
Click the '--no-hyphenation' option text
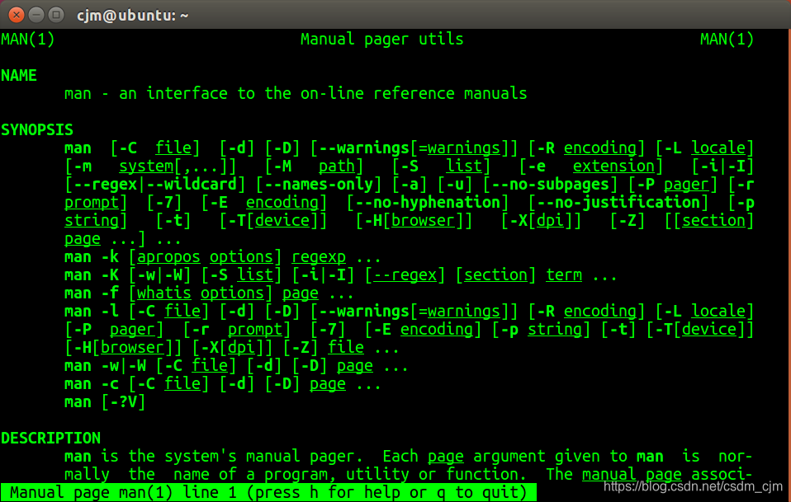(428, 203)
